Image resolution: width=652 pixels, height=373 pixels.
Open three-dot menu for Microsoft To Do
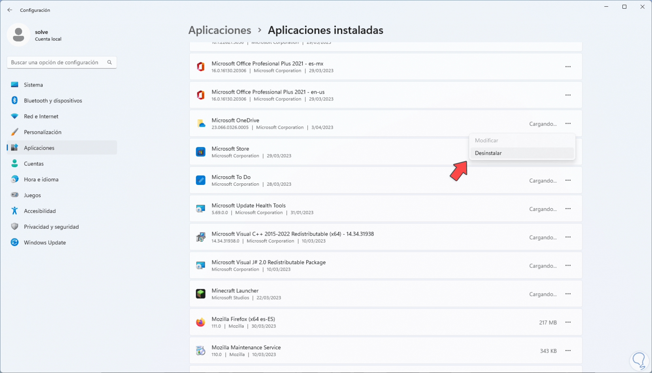point(568,181)
